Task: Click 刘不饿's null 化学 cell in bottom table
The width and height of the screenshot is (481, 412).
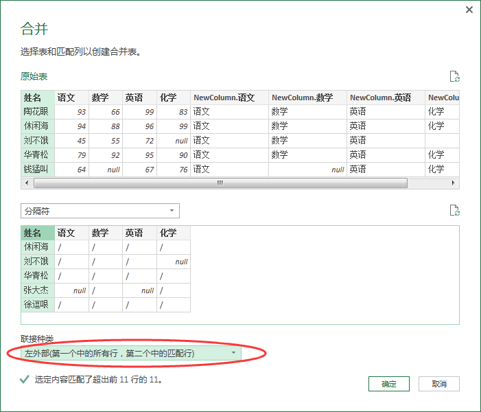Action: point(174,262)
